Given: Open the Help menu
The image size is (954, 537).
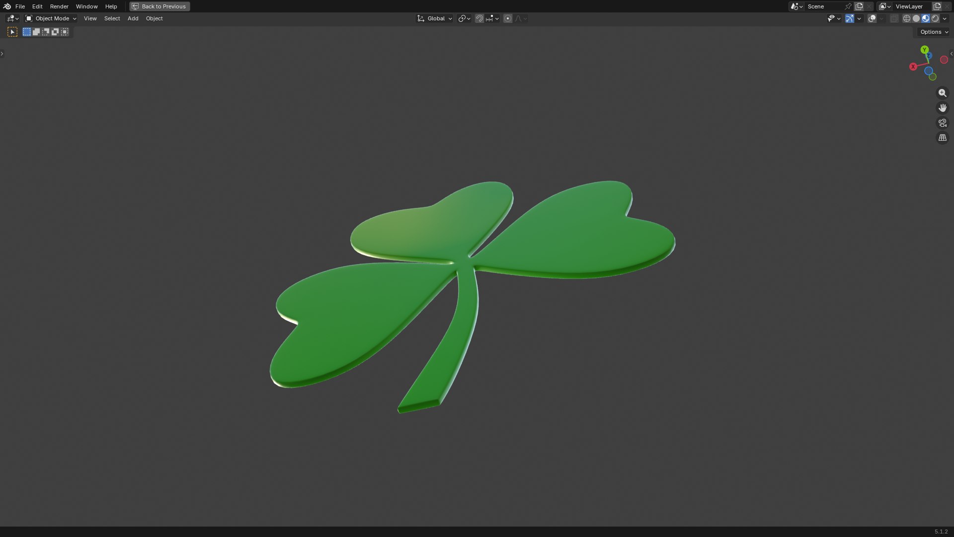Looking at the screenshot, I should pyautogui.click(x=111, y=6).
